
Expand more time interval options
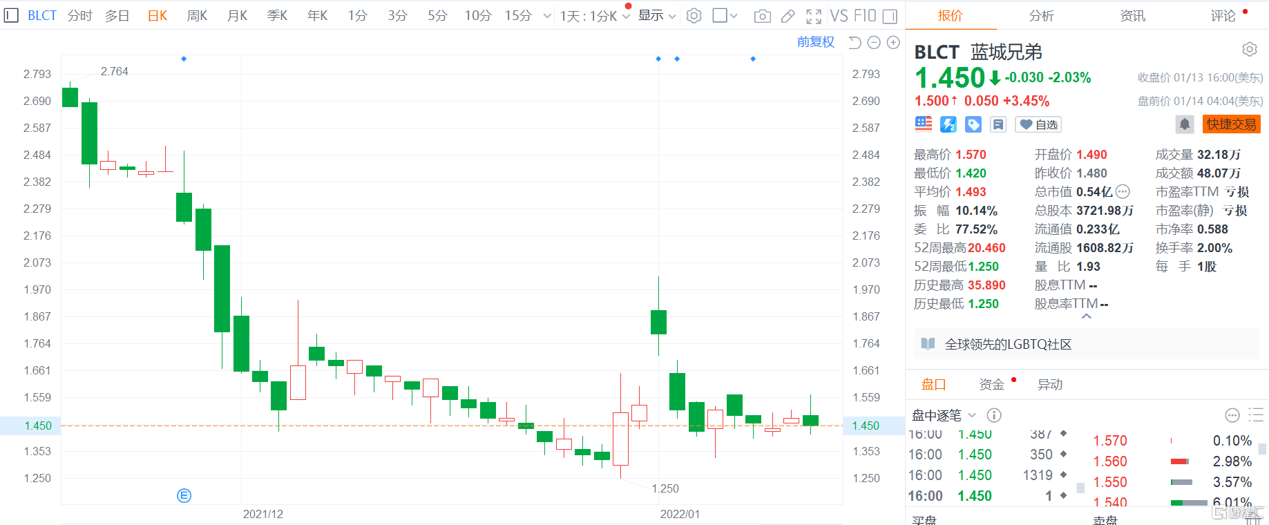547,16
